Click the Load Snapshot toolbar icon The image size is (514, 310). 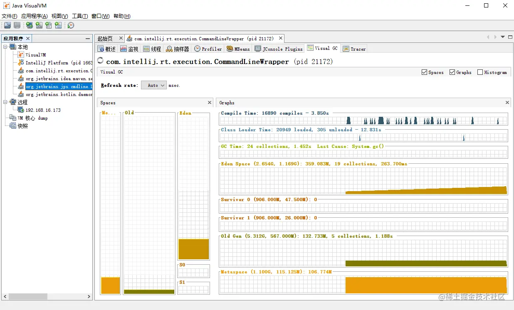point(7,25)
